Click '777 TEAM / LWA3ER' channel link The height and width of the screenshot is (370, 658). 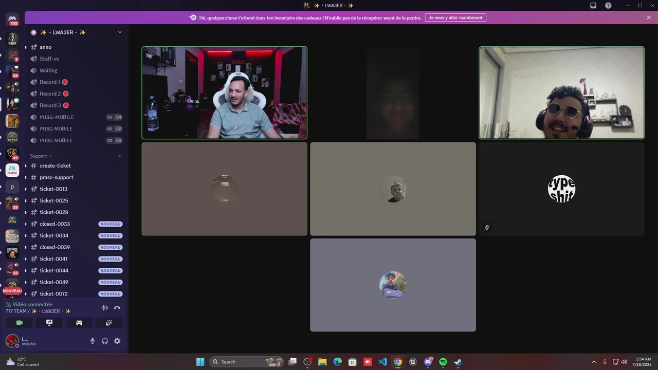tap(38, 311)
